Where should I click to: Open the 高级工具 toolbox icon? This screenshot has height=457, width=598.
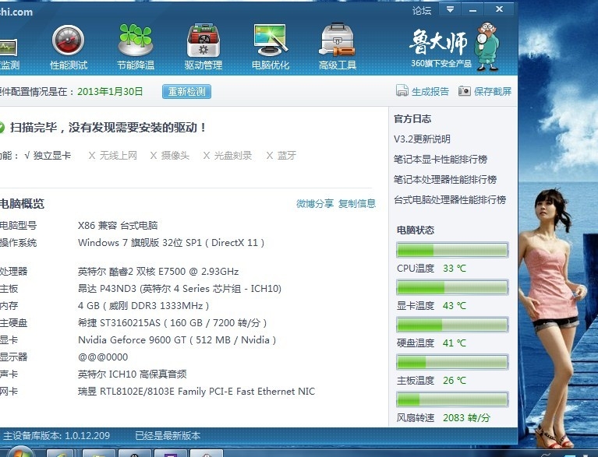point(338,40)
